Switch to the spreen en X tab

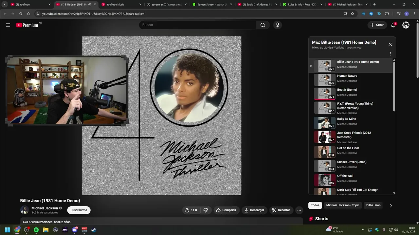(167, 5)
